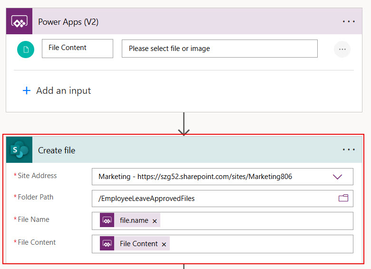Edit the File Content input name field
Screen dimensions: 371x269
[78, 49]
